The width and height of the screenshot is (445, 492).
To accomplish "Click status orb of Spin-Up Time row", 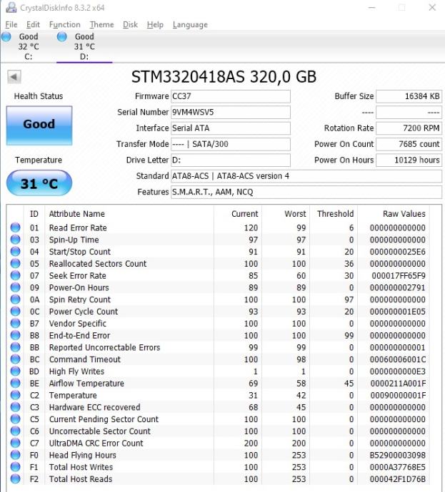I will point(15,240).
